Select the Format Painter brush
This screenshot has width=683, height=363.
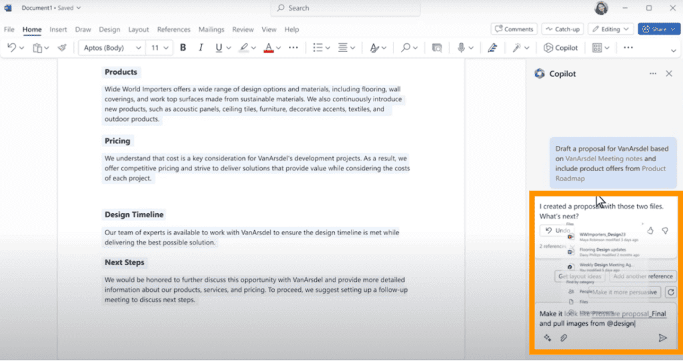pyautogui.click(x=62, y=48)
